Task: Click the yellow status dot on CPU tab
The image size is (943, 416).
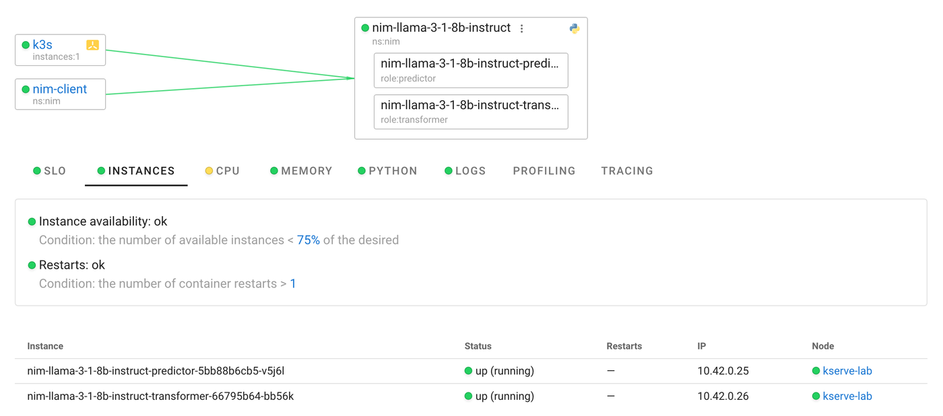Action: coord(209,171)
